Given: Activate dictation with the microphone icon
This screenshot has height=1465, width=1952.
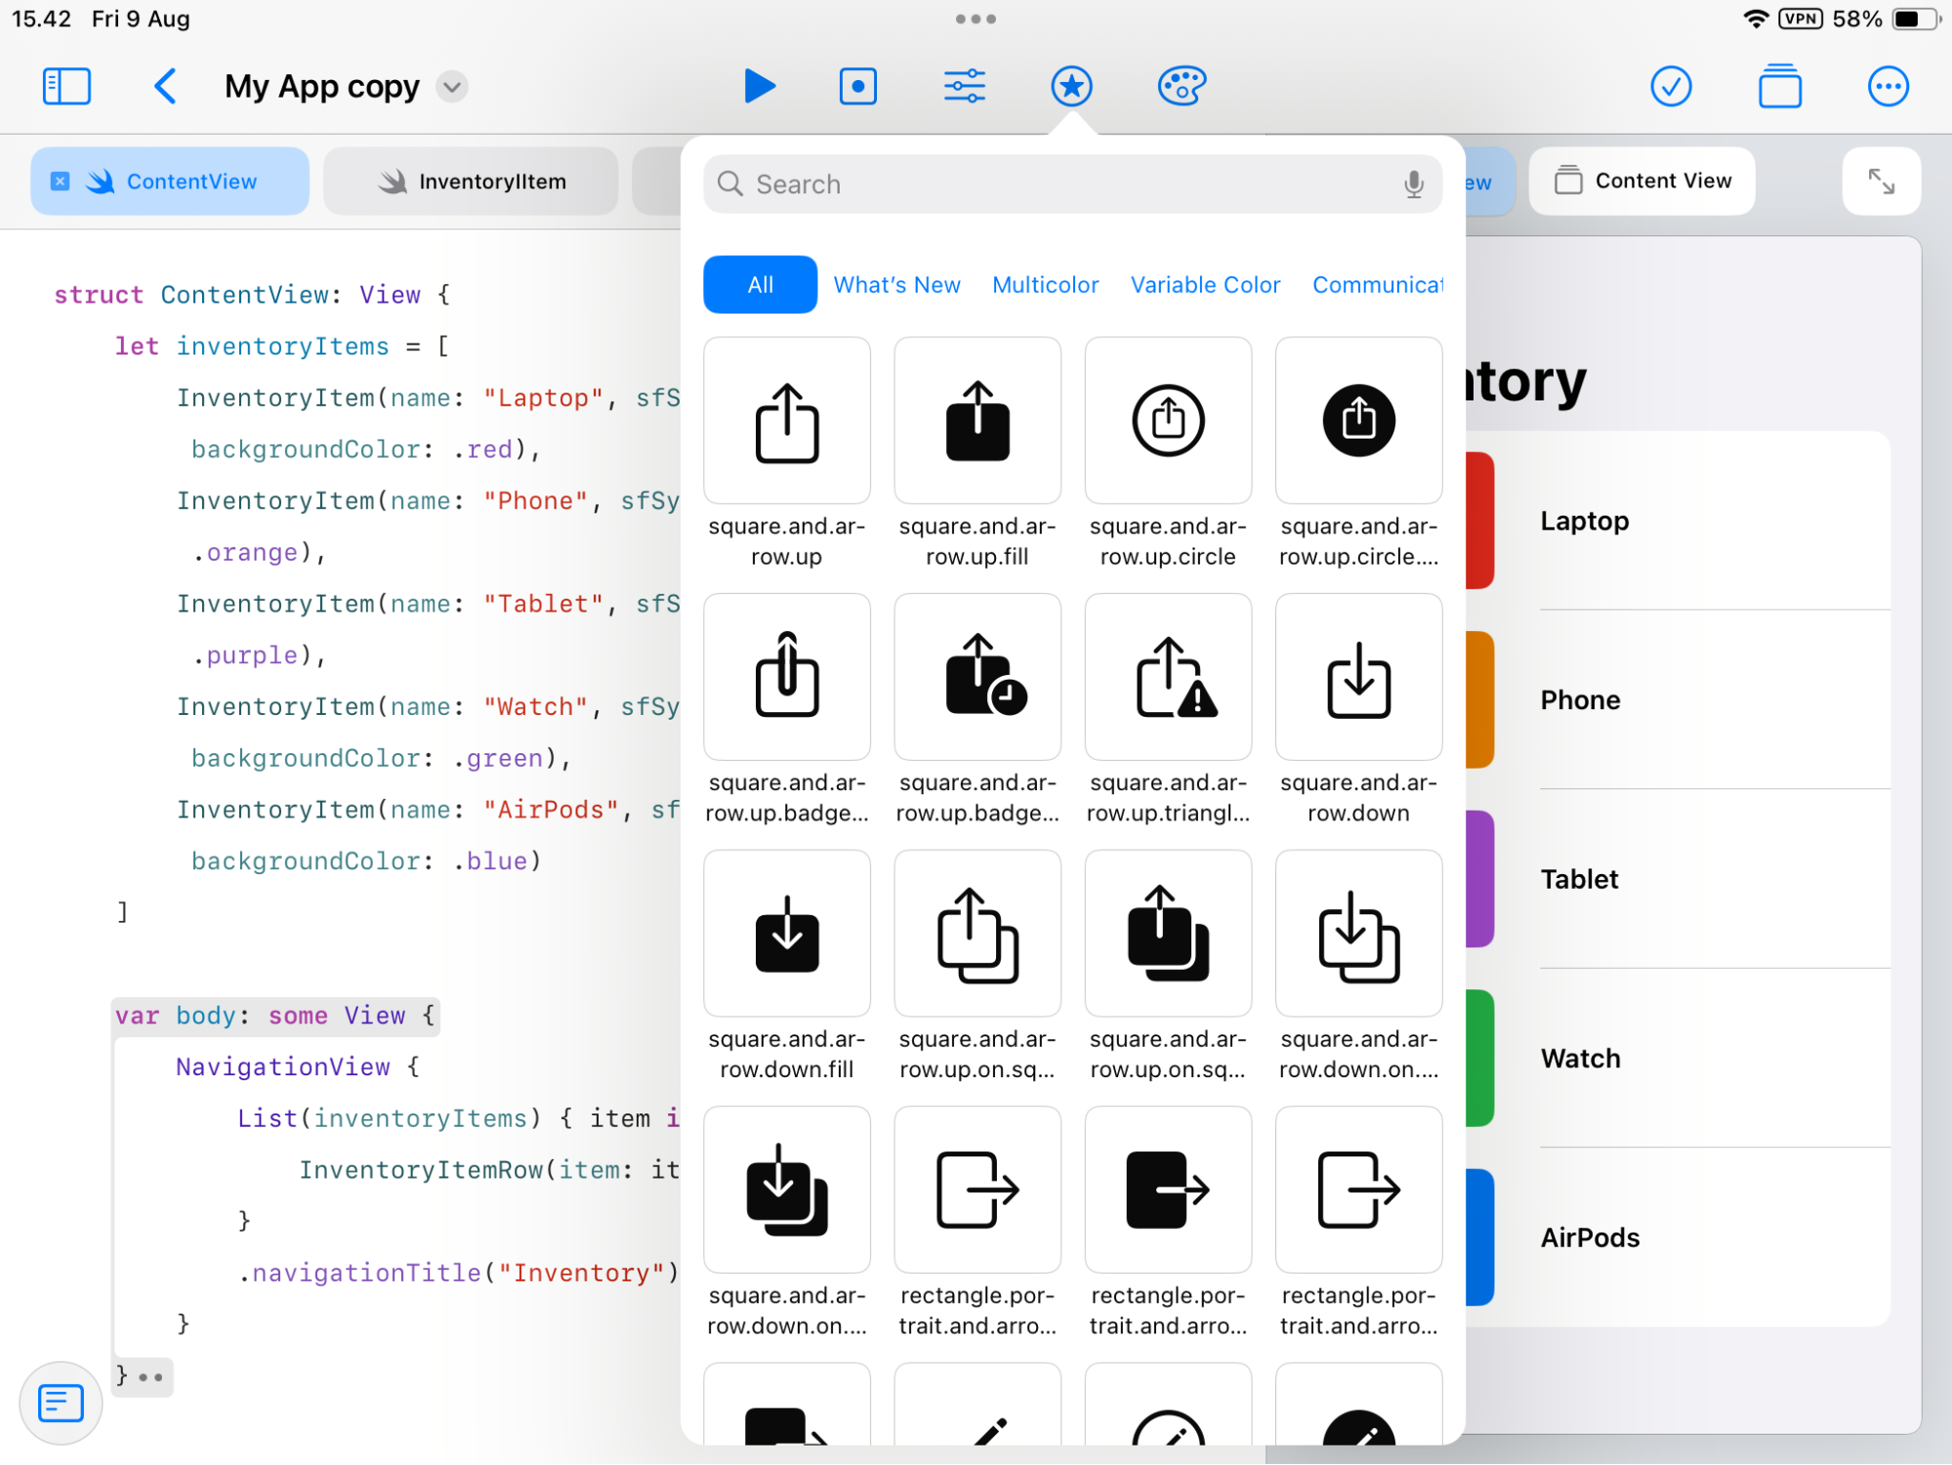Looking at the screenshot, I should tap(1413, 184).
